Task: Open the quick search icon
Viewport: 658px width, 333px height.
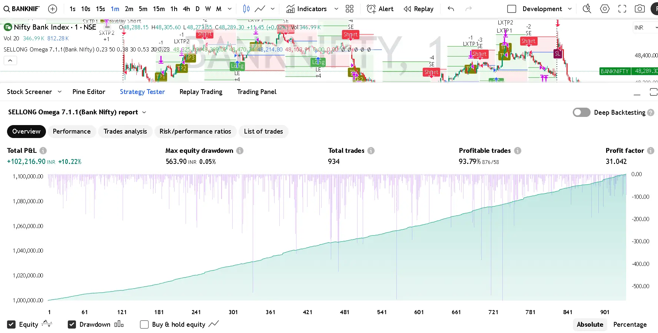Action: pyautogui.click(x=587, y=9)
